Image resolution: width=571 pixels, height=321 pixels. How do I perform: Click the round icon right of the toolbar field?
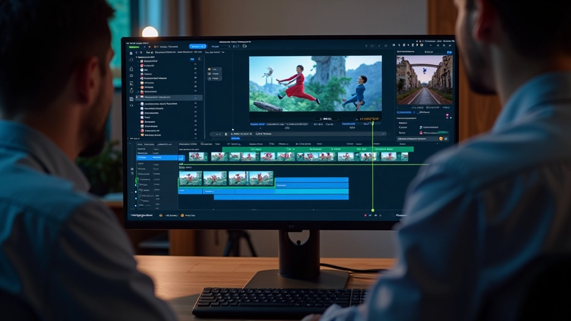coord(245,46)
